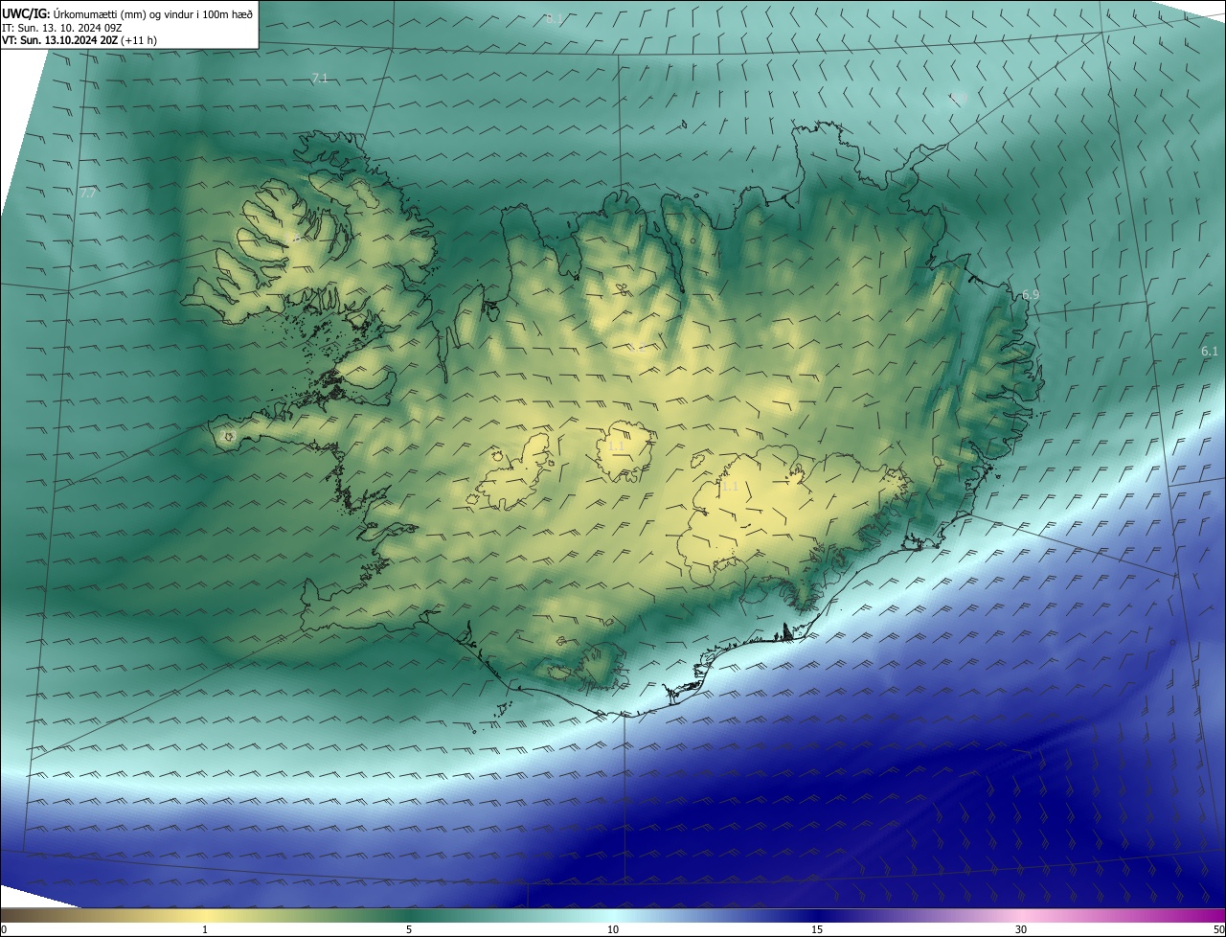Click the '7.1' value on the map
1226x937 pixels.
click(x=320, y=78)
